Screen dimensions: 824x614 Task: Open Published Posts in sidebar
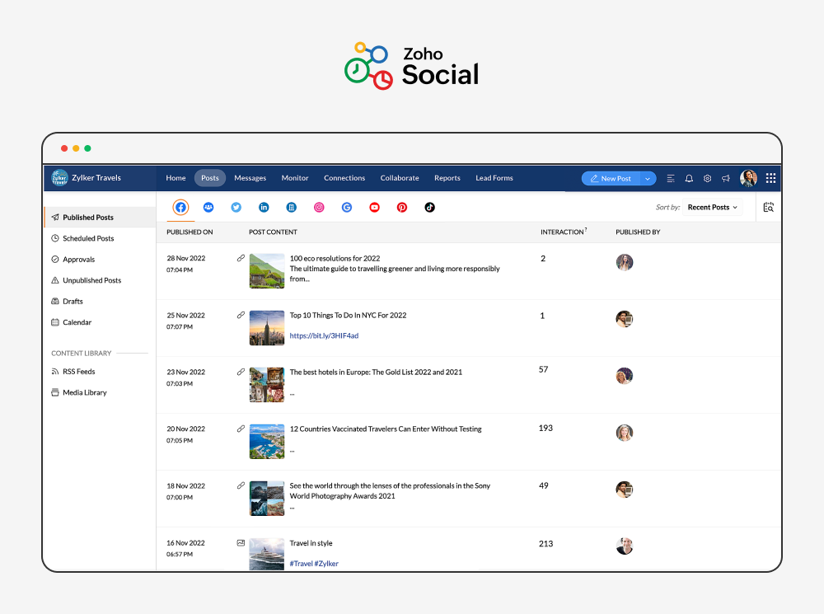click(x=100, y=217)
